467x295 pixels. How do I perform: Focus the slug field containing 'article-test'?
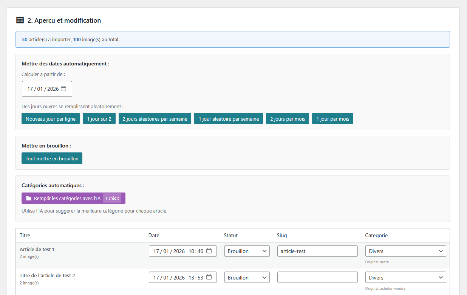tap(317, 251)
